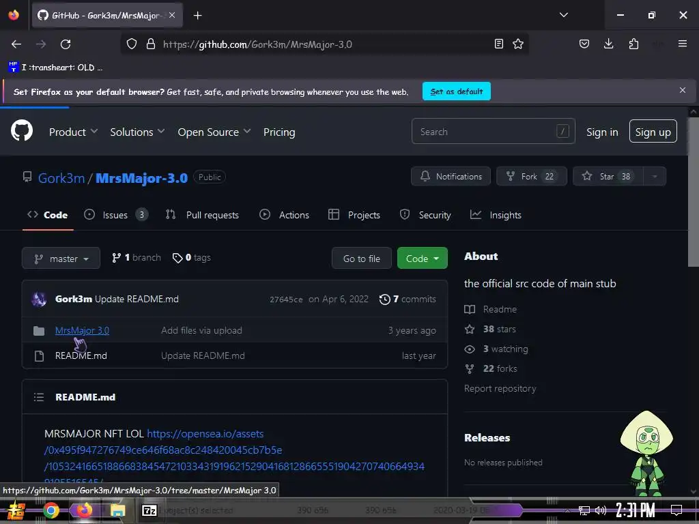The height and width of the screenshot is (524, 699).
Task: Bookmark this page with the star icon
Action: click(518, 44)
